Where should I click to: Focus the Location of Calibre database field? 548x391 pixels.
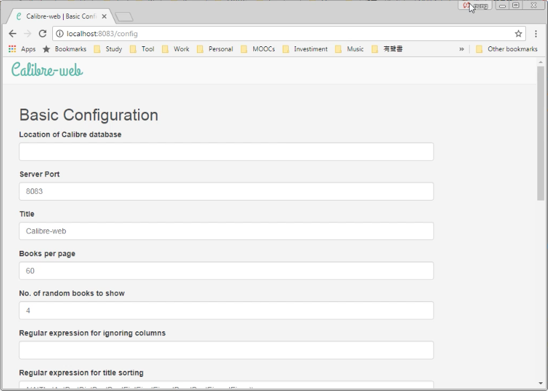226,152
